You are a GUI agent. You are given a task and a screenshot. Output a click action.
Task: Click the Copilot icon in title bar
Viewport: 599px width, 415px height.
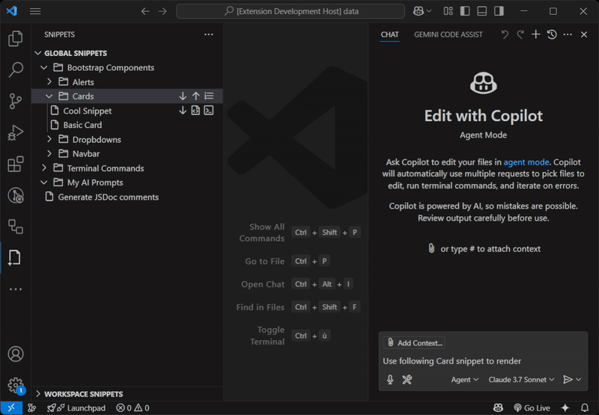tap(419, 11)
